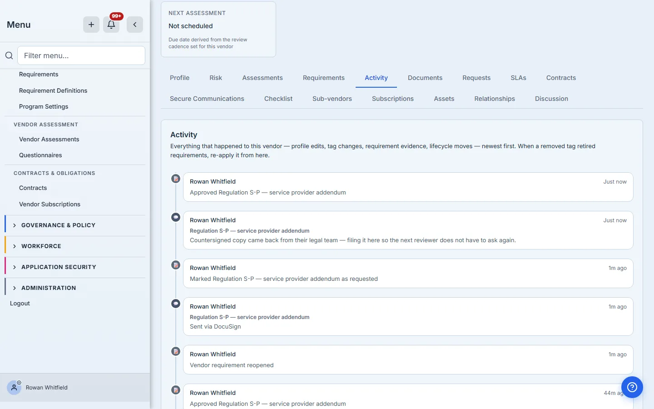Image resolution: width=654 pixels, height=409 pixels.
Task: Open Vendor Assessments in the sidebar
Action: click(49, 140)
